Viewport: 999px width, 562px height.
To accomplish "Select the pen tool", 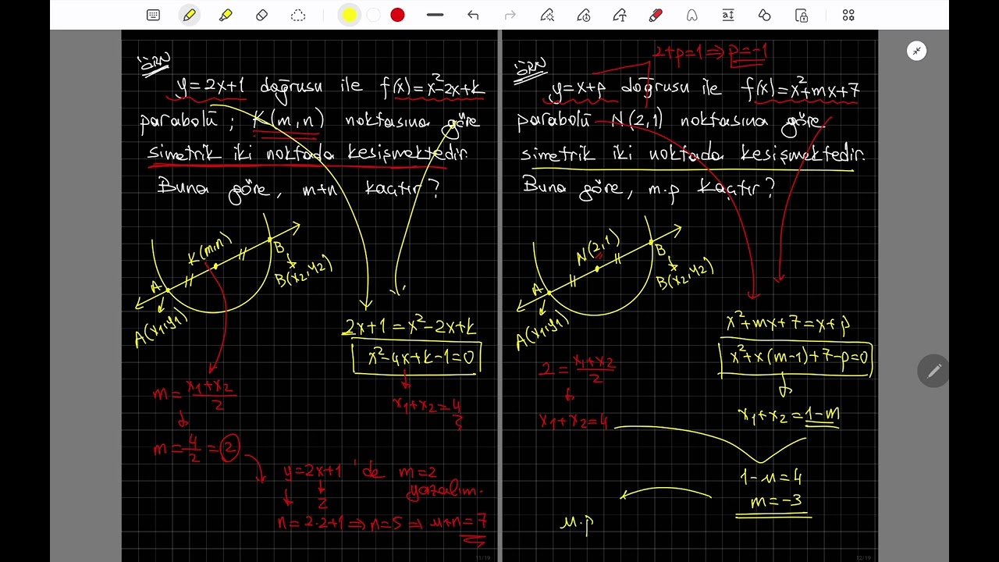I will [x=190, y=15].
